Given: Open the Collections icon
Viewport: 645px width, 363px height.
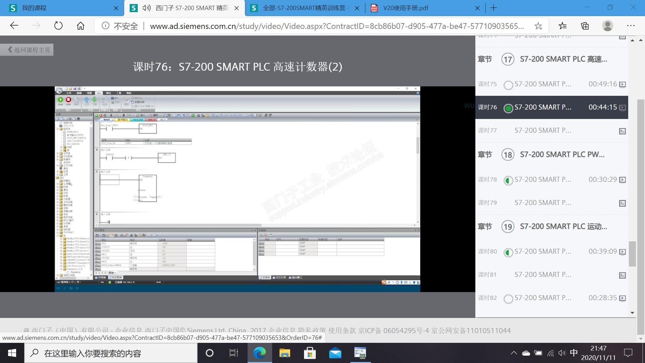Looking at the screenshot, I should coord(585,26).
